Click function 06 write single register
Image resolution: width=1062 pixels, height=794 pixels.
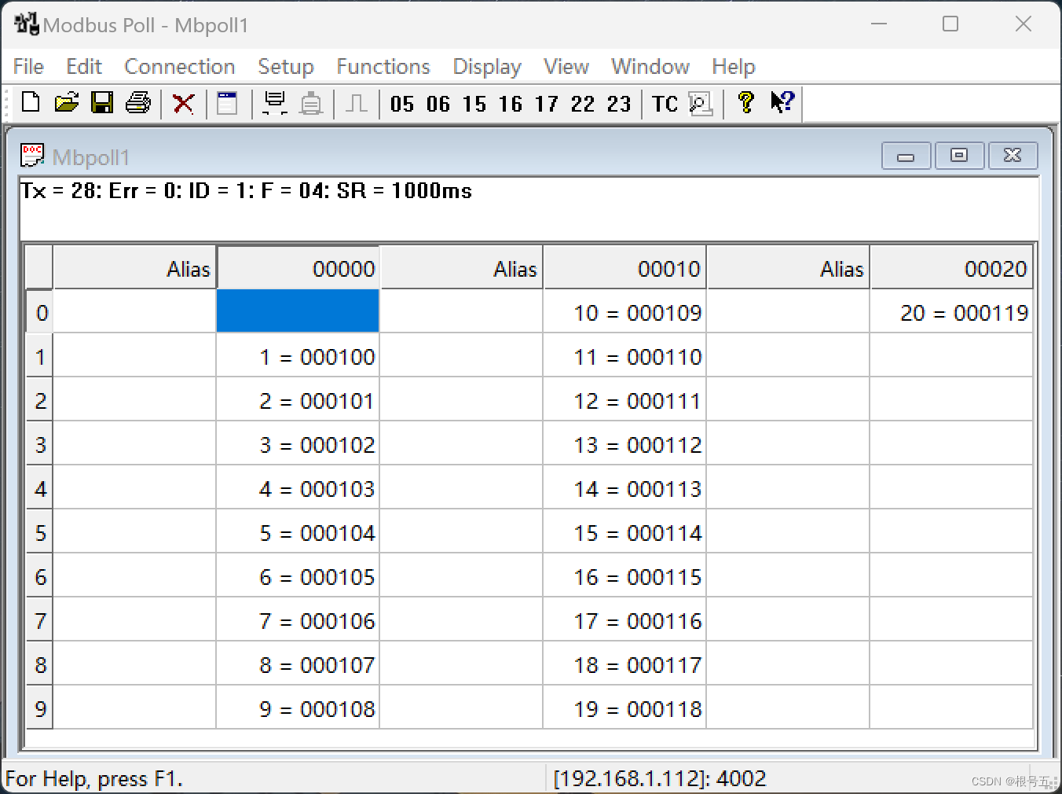tap(438, 104)
